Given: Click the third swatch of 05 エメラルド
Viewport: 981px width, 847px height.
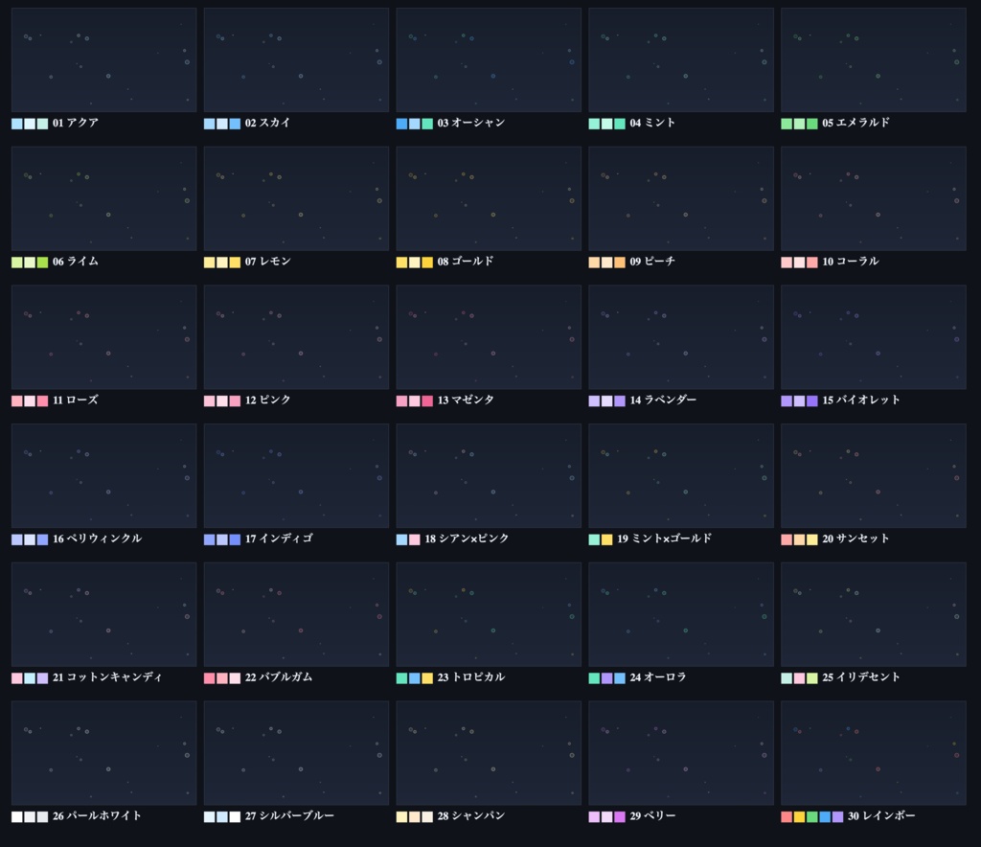Looking at the screenshot, I should click(812, 124).
